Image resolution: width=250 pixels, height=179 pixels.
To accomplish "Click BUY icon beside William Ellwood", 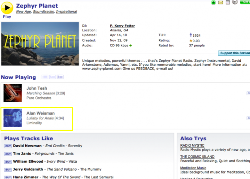I will [8, 162].
